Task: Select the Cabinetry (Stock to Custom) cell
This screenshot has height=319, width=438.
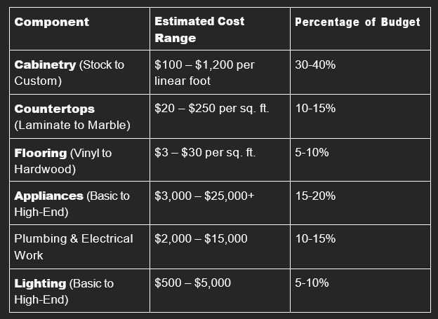Action: (x=69, y=72)
